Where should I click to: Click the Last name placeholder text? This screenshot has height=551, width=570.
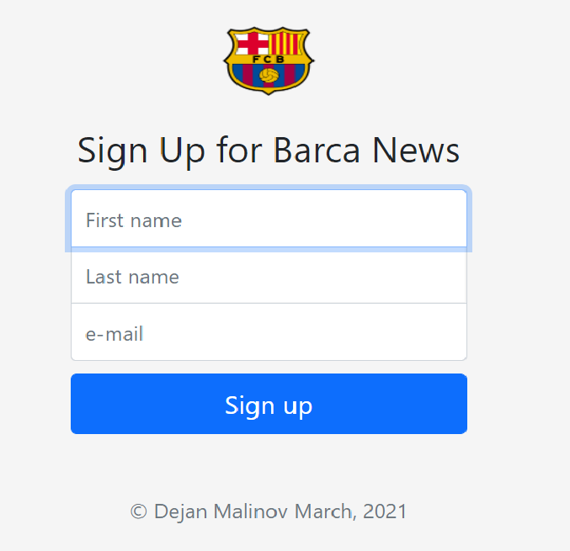tap(133, 277)
